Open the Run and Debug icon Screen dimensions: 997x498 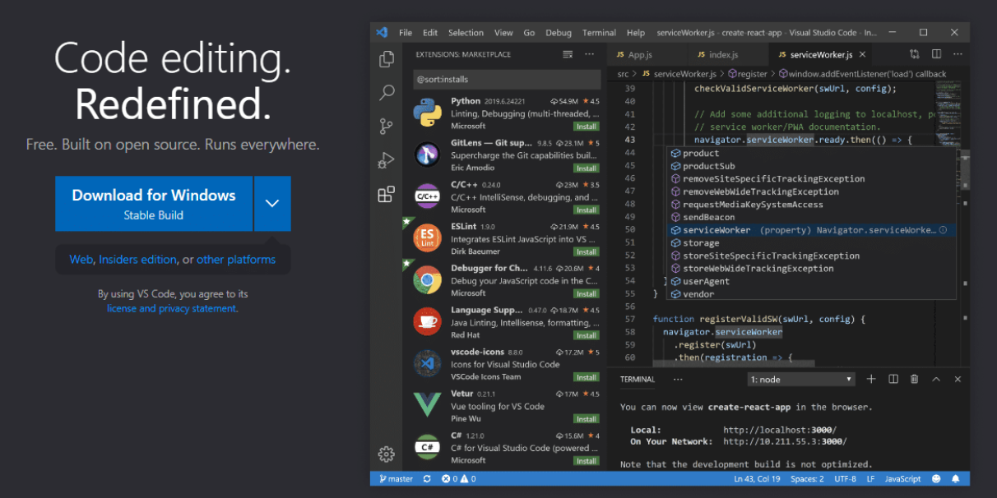pyautogui.click(x=386, y=160)
